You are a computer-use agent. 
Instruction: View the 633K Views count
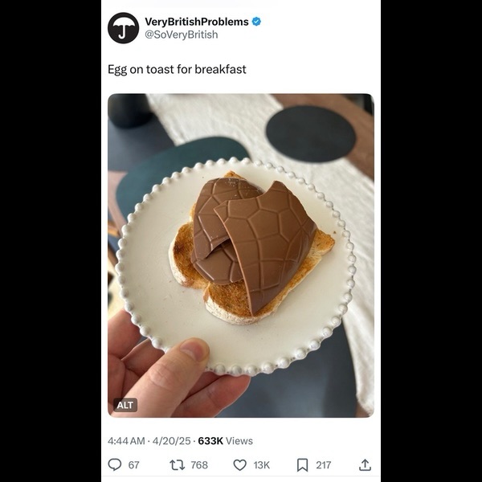[x=226, y=440]
